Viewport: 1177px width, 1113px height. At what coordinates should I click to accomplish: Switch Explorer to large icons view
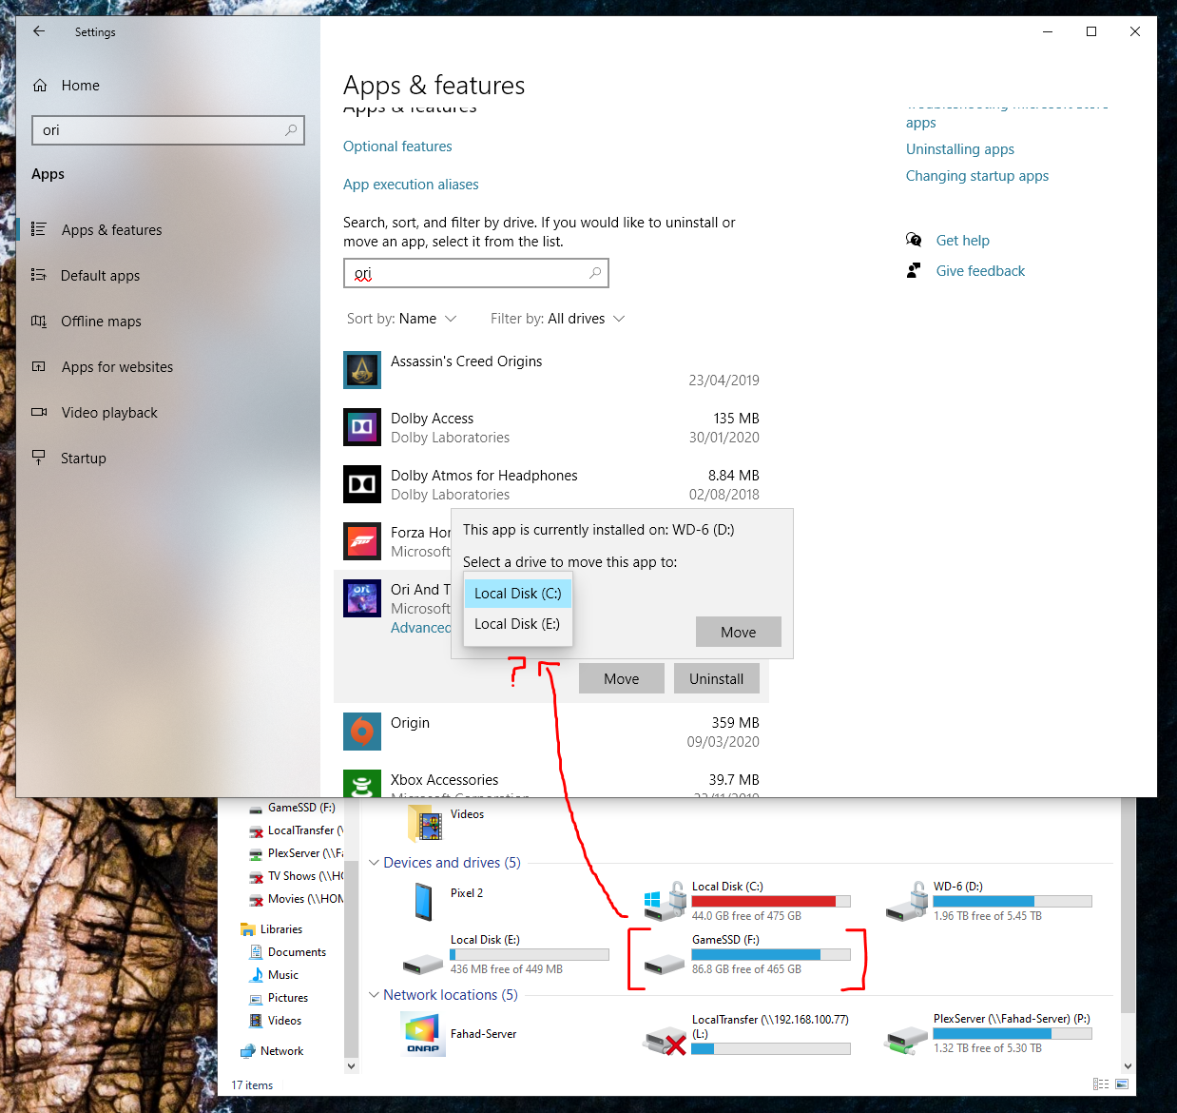tap(1122, 1084)
